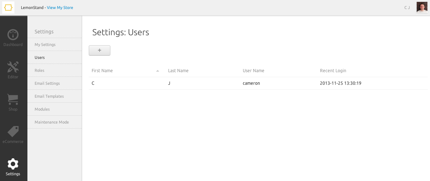
Task: Open the Shop cart section
Action: [x=13, y=102]
